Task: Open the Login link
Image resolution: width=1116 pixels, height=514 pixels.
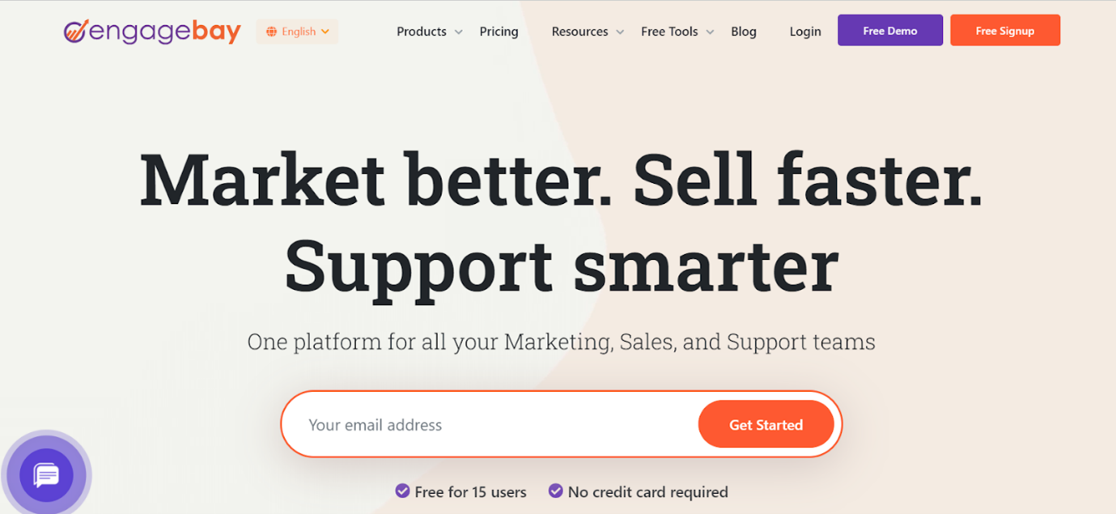Action: pyautogui.click(x=804, y=32)
